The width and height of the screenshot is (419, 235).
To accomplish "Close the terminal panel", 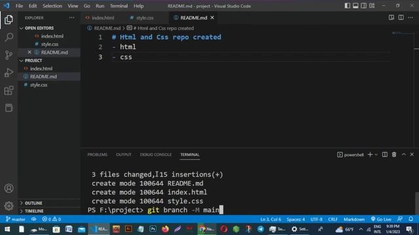I will (x=412, y=155).
